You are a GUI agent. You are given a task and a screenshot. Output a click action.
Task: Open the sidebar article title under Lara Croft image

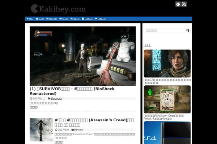point(167,81)
